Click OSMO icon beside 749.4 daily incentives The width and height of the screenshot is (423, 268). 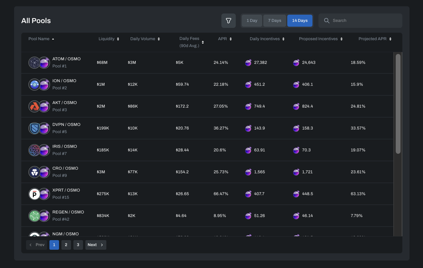pyautogui.click(x=248, y=106)
